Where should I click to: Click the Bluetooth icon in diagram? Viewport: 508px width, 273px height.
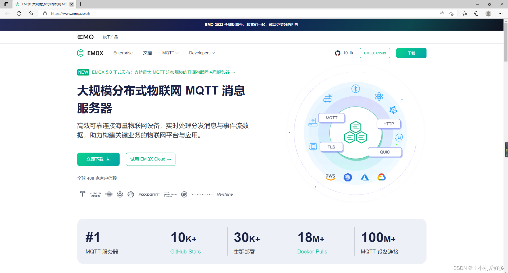356,89
